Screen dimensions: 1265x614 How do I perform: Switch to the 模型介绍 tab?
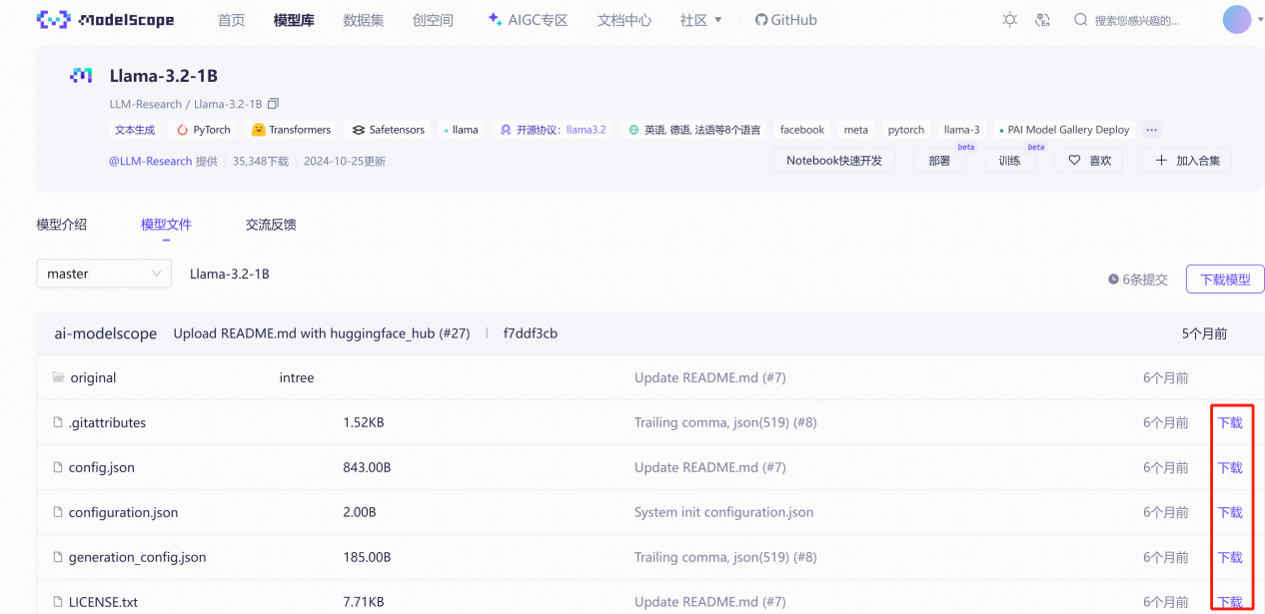[x=62, y=225]
